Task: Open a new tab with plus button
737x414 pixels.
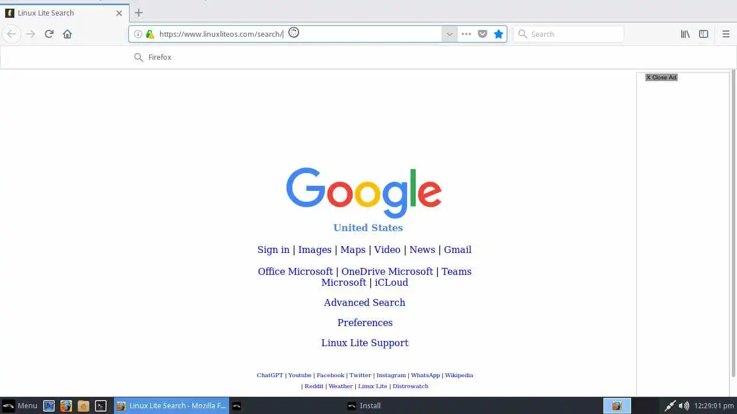Action: pyautogui.click(x=138, y=13)
